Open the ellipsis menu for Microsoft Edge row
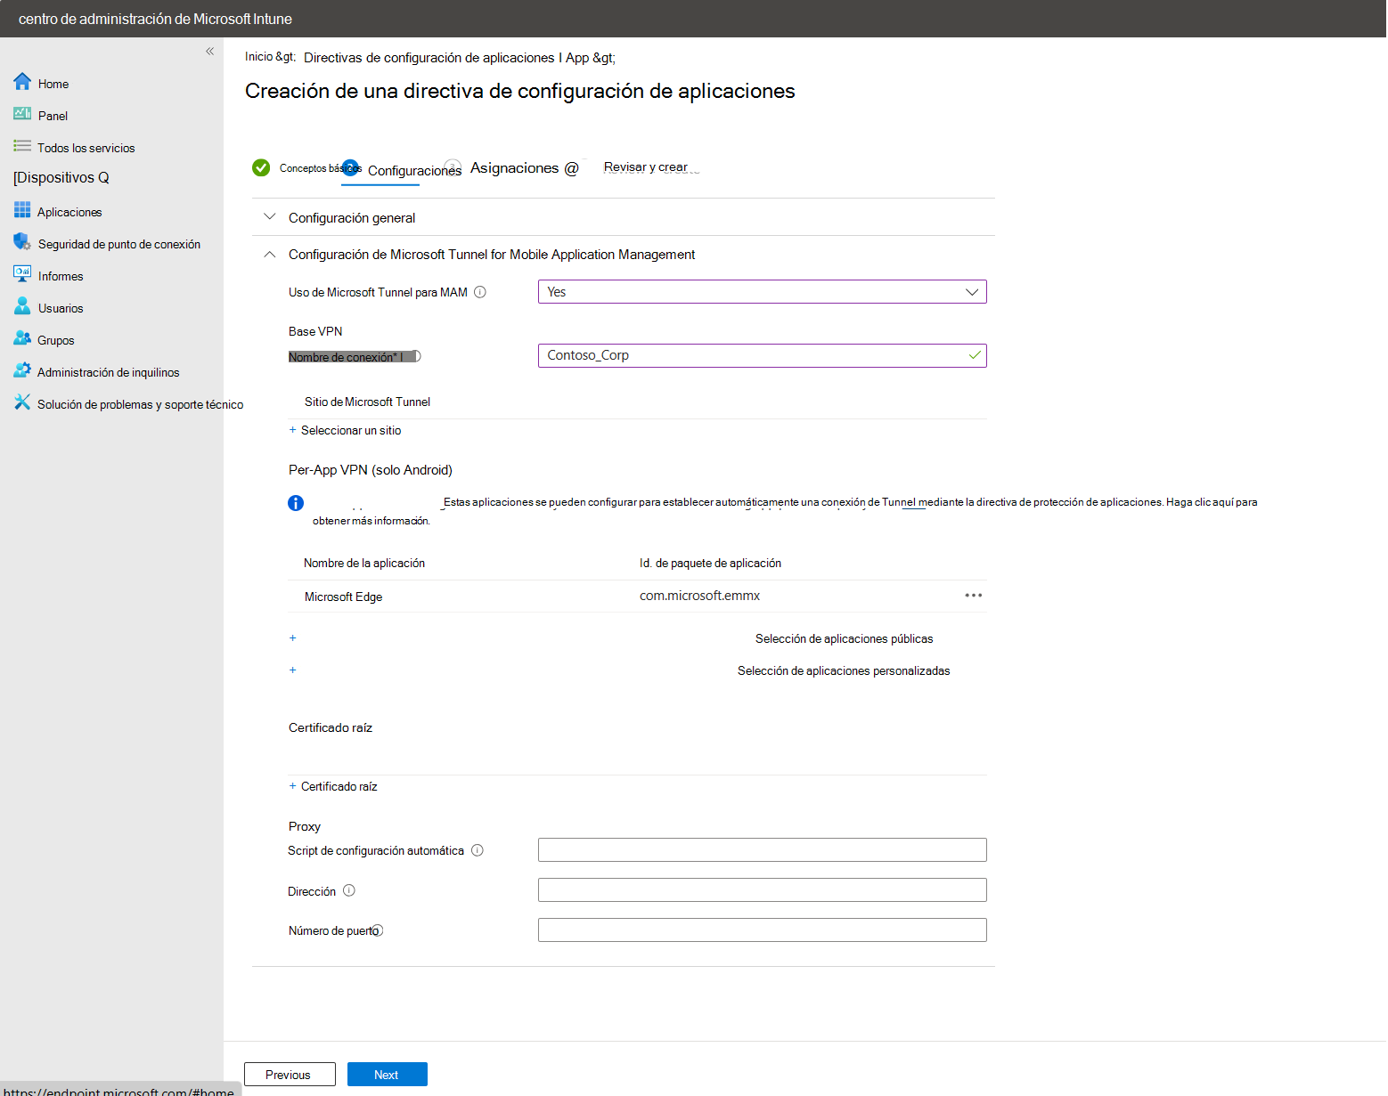 pyautogui.click(x=974, y=596)
